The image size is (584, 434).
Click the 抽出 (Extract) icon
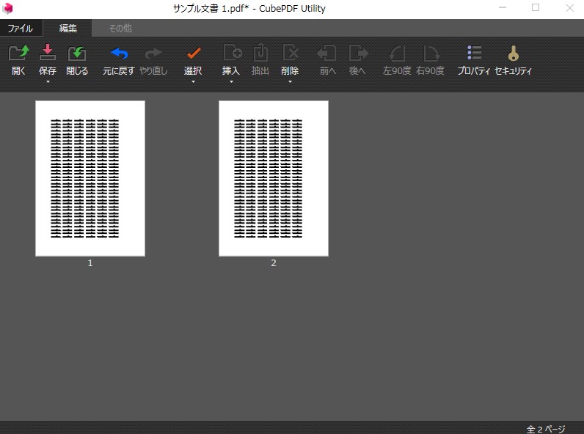coord(260,54)
